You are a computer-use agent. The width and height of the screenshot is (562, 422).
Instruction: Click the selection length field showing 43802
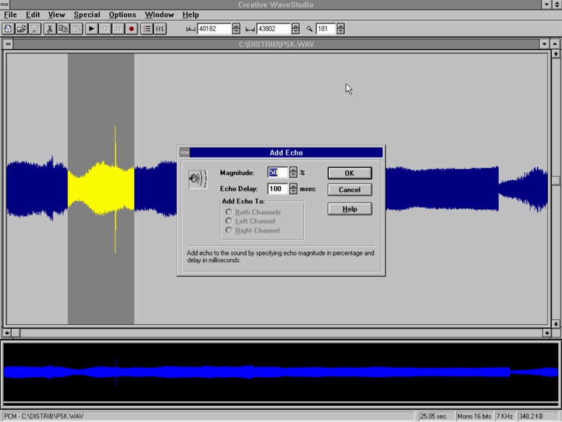274,29
